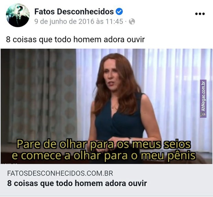Open the Fatos Desconhecidos page name
Screen dimensions: 213x197
coord(74,11)
